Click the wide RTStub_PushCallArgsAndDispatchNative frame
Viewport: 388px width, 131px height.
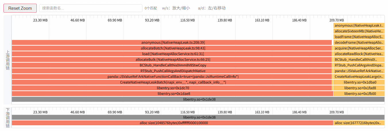tap(172, 71)
